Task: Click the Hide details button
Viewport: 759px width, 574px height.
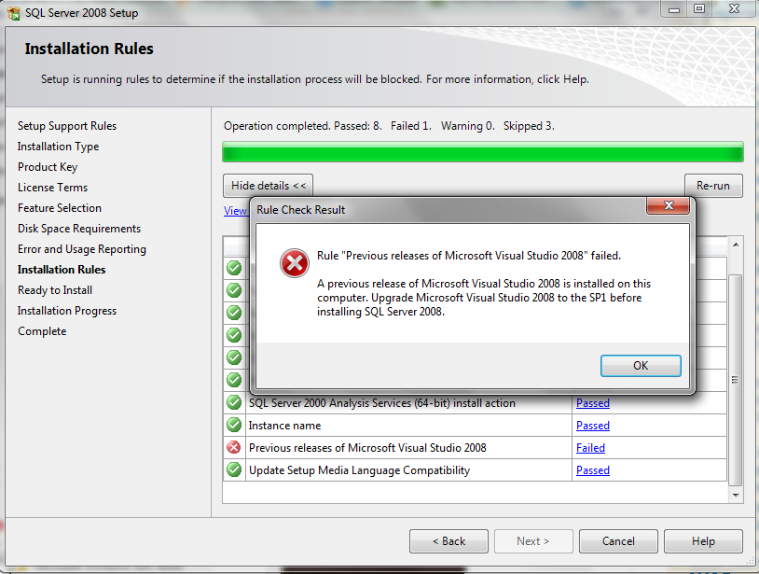Action: click(x=269, y=186)
